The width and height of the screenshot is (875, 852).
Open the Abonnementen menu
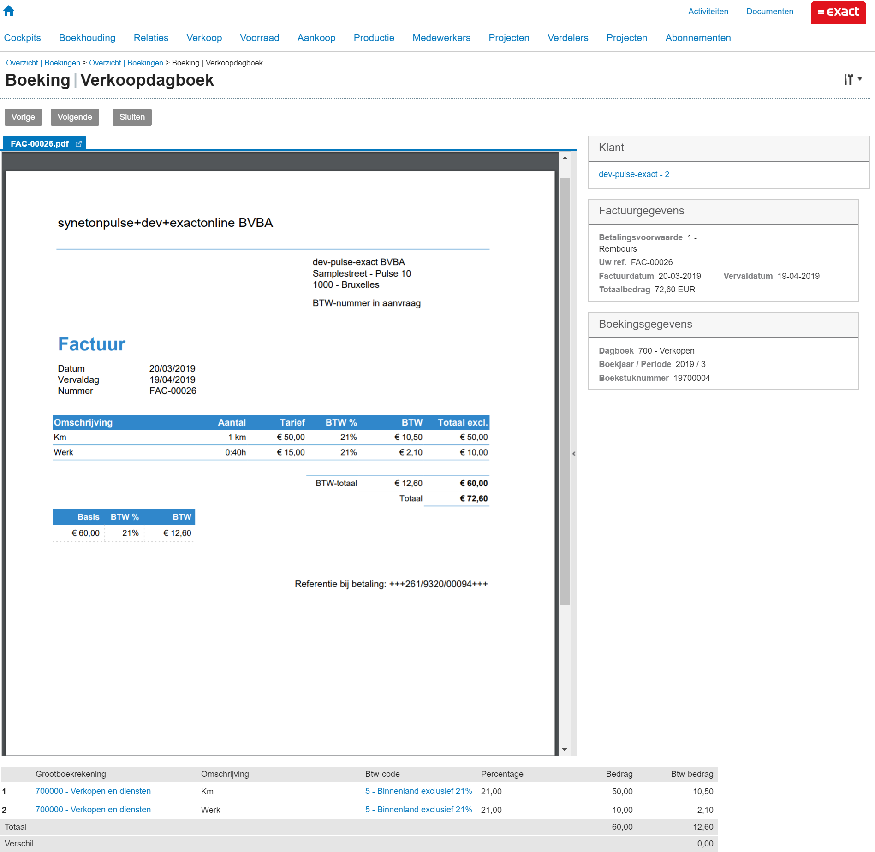pyautogui.click(x=697, y=38)
